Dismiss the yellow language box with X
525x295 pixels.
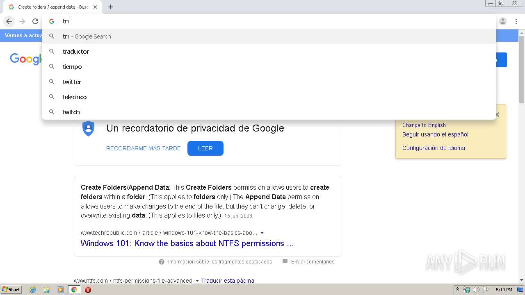[x=498, y=115]
